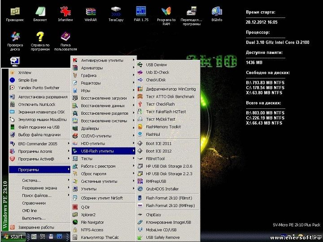Open the Системные утилиты menu entry

pyautogui.click(x=104, y=181)
